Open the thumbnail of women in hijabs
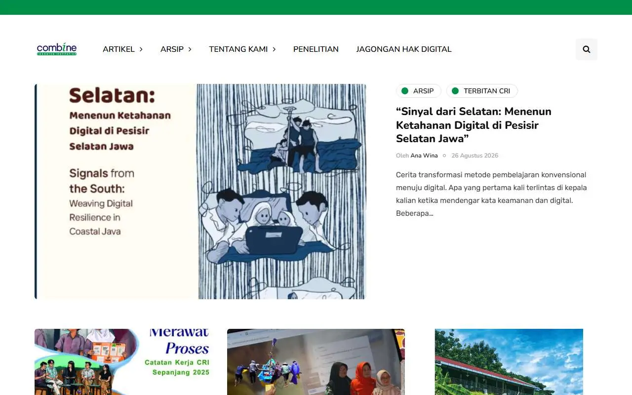This screenshot has height=395, width=632. 316,362
